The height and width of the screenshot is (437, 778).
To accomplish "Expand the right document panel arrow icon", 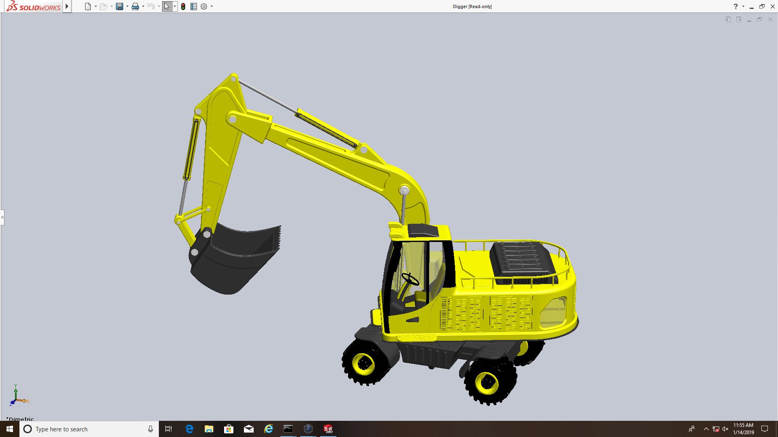I will coord(739,19).
